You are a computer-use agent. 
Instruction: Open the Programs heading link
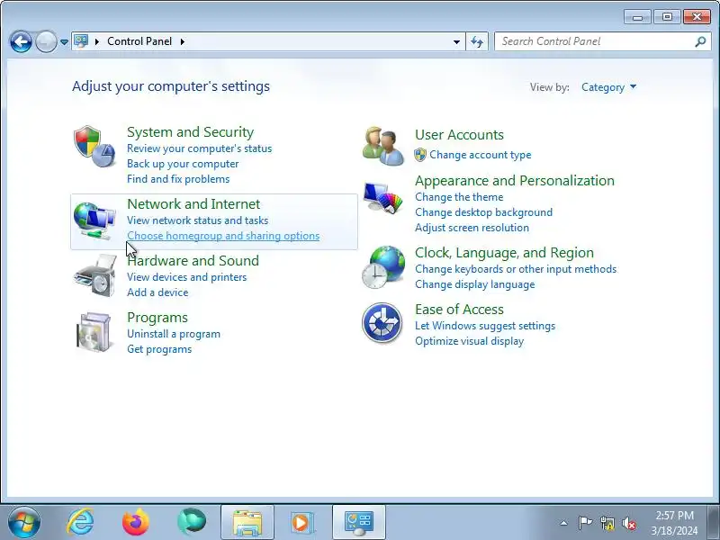click(157, 318)
